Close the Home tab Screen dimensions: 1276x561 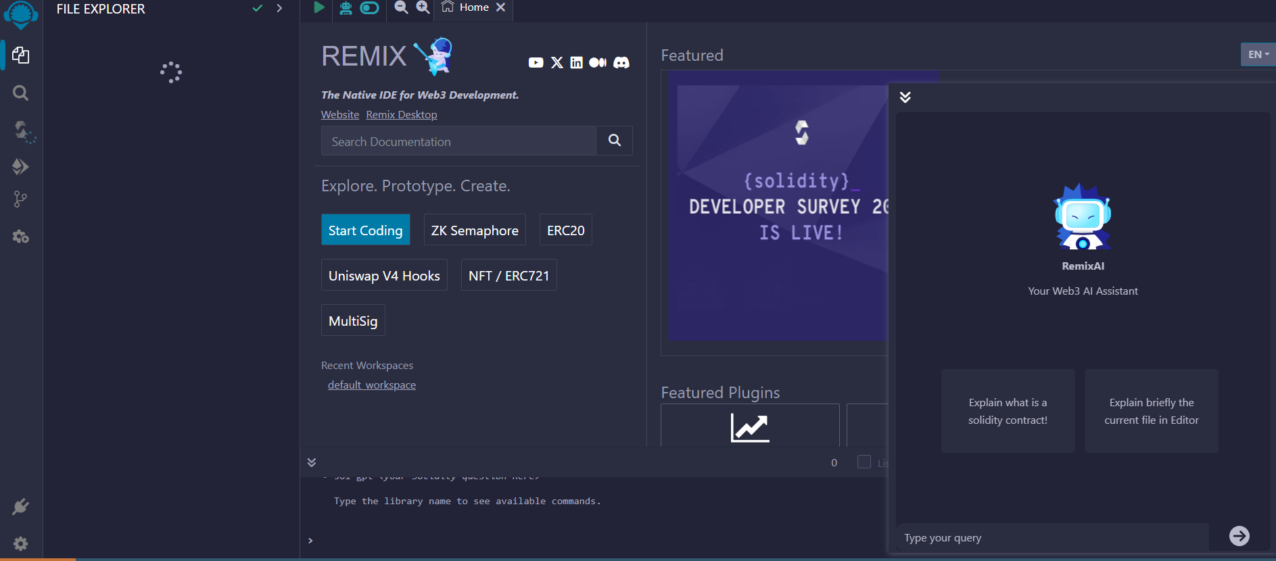500,7
